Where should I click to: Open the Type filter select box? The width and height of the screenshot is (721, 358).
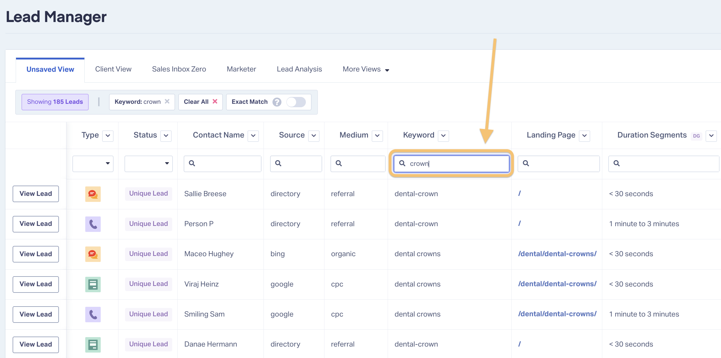(93, 164)
